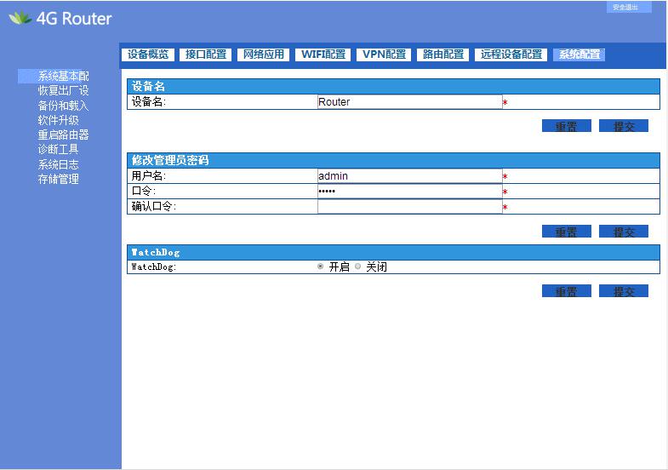Submit the device name with 提交
The width and height of the screenshot is (668, 470).
623,126
